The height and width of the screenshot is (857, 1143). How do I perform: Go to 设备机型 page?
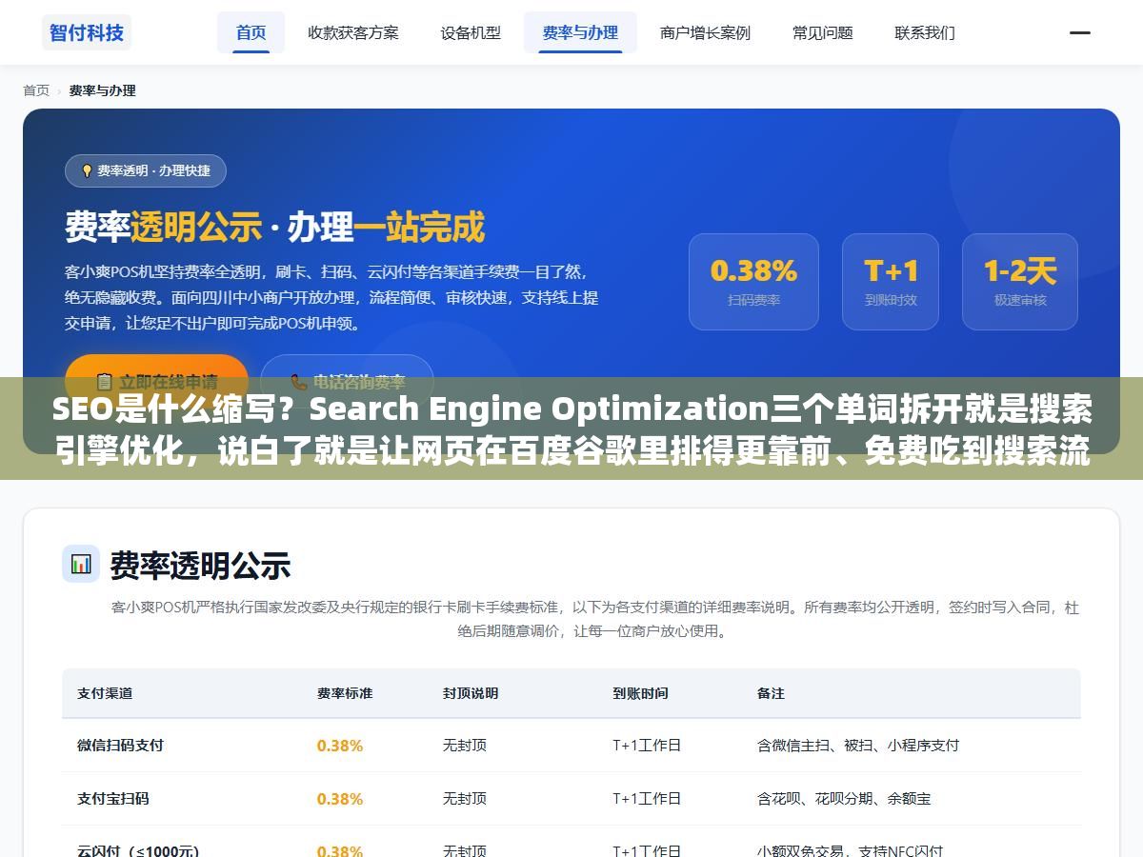471,32
